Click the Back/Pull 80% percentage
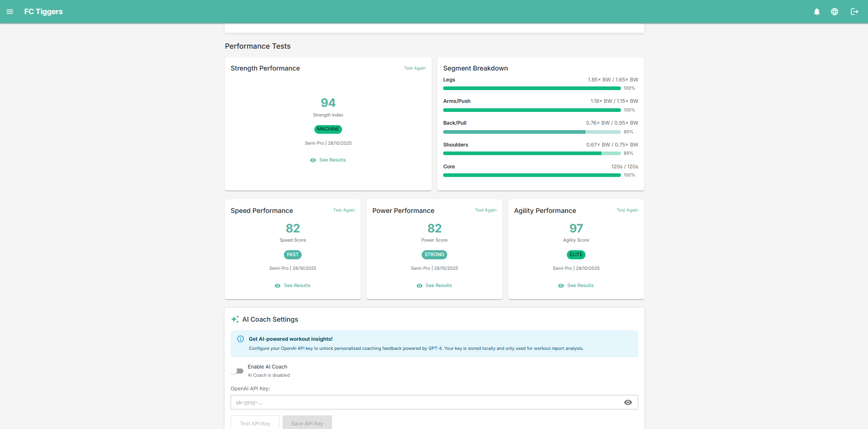The image size is (868, 429). 628,132
